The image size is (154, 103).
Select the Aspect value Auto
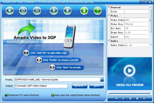pos(136,37)
